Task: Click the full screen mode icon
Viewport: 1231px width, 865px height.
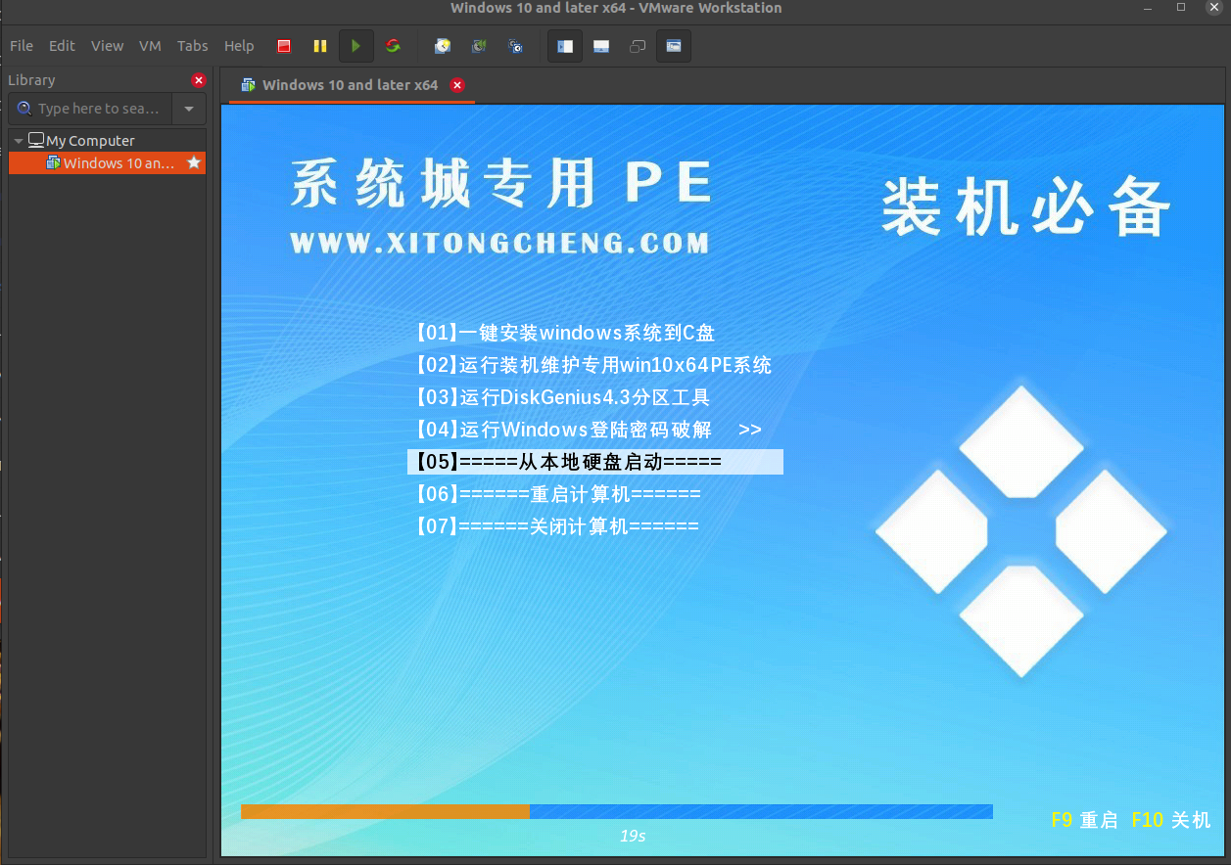Action: 674,46
